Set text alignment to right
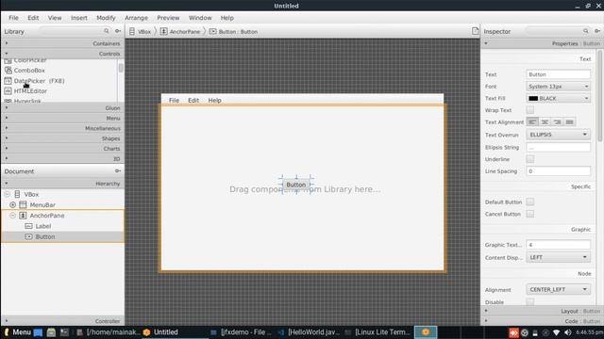This screenshot has width=604, height=339. point(558,121)
